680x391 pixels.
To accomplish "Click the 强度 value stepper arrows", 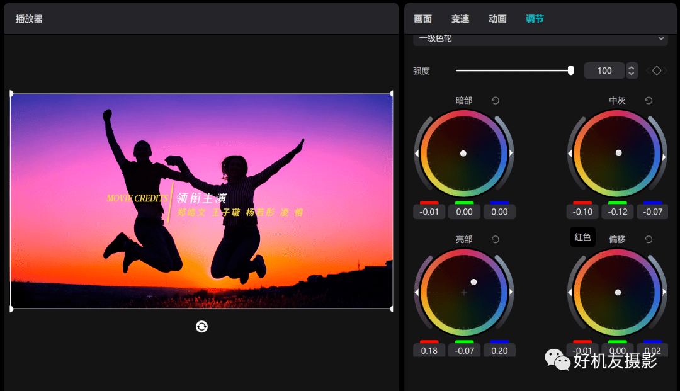I will click(632, 71).
